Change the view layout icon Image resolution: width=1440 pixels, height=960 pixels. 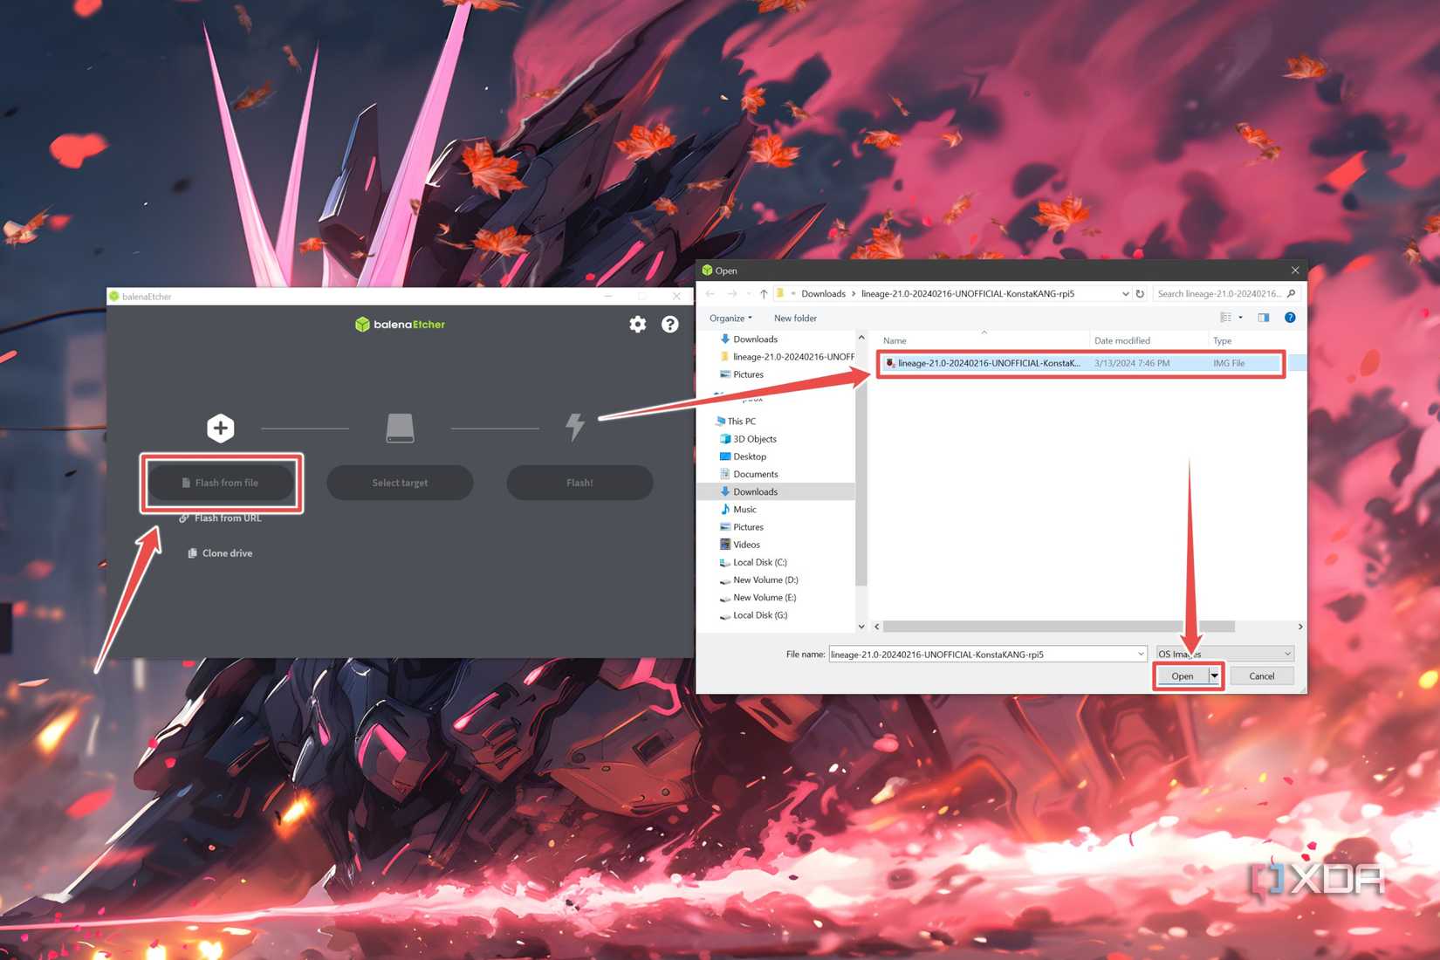click(x=1226, y=318)
